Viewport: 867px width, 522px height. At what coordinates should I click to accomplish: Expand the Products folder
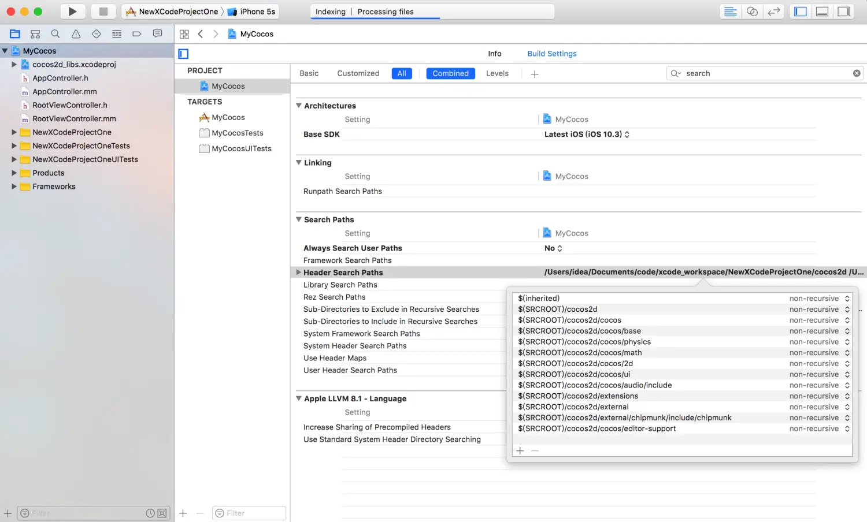coord(14,173)
